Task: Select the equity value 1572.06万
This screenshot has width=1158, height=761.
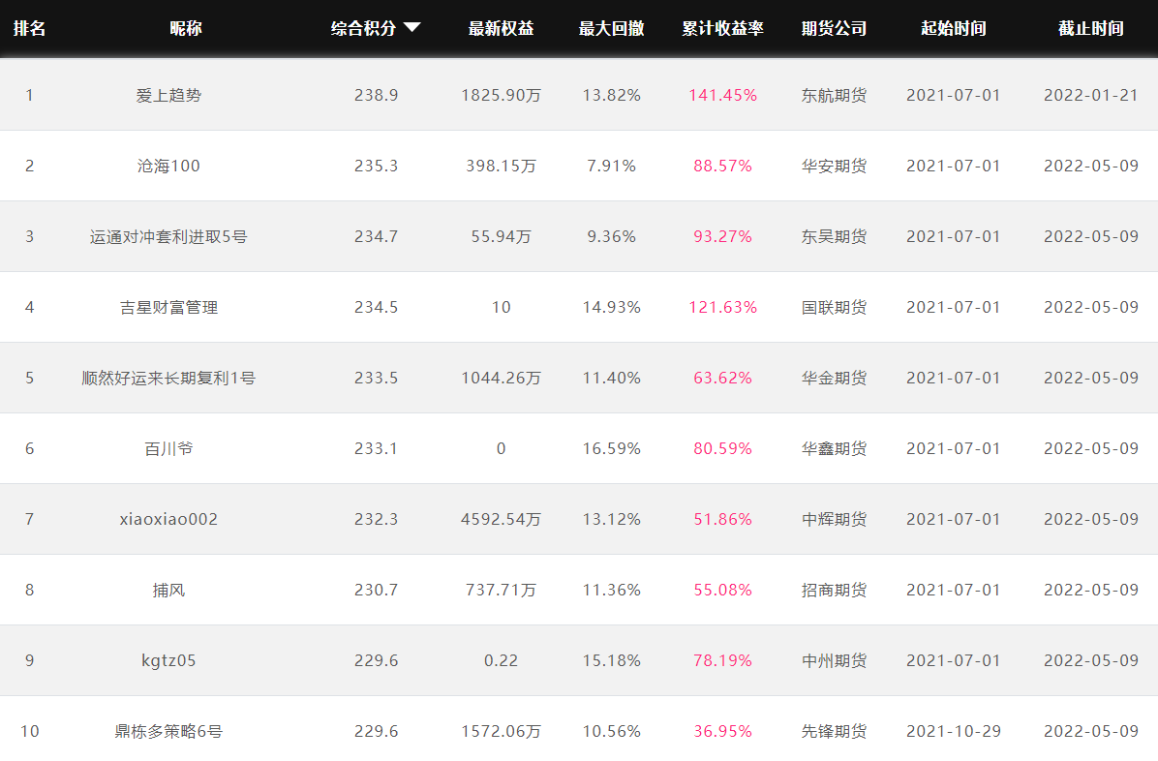Action: pos(501,731)
